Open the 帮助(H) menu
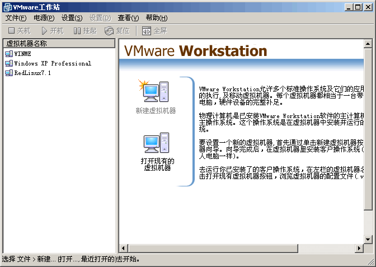Viewport: 376px width, 267px height. 156,18
